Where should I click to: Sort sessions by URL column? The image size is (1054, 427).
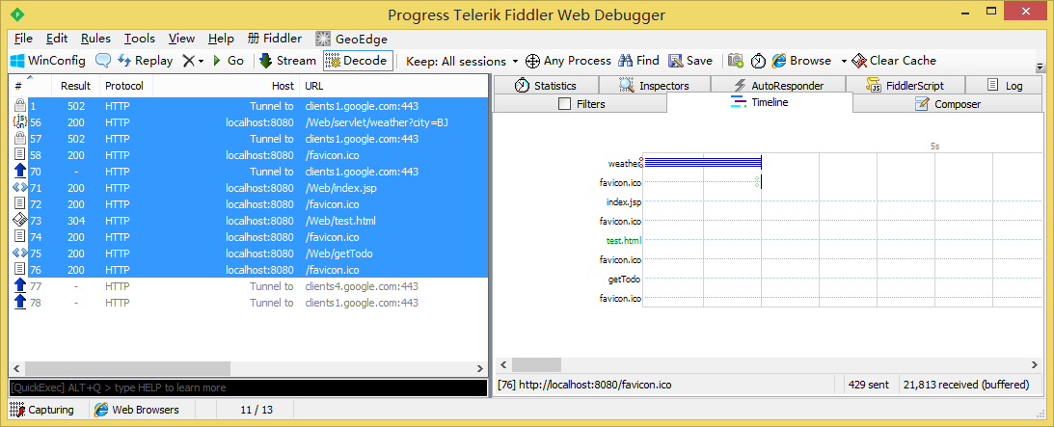point(393,86)
